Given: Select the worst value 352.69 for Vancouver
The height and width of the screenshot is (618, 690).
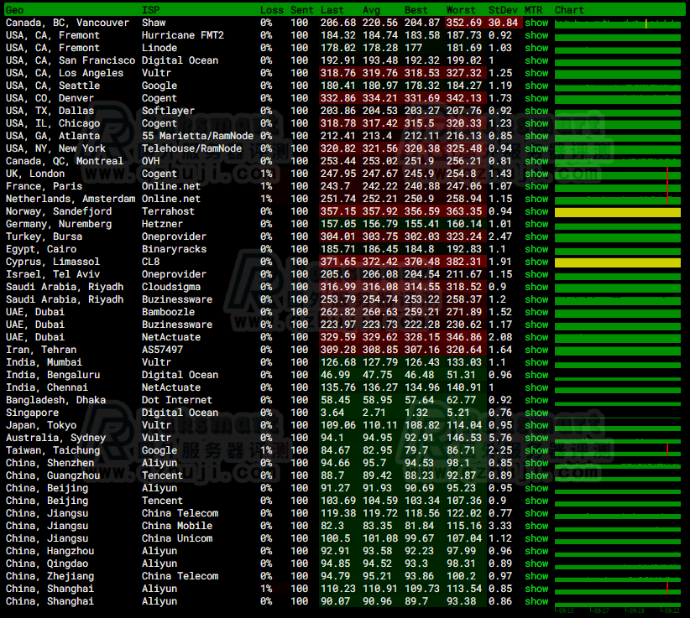Looking at the screenshot, I should click(464, 23).
